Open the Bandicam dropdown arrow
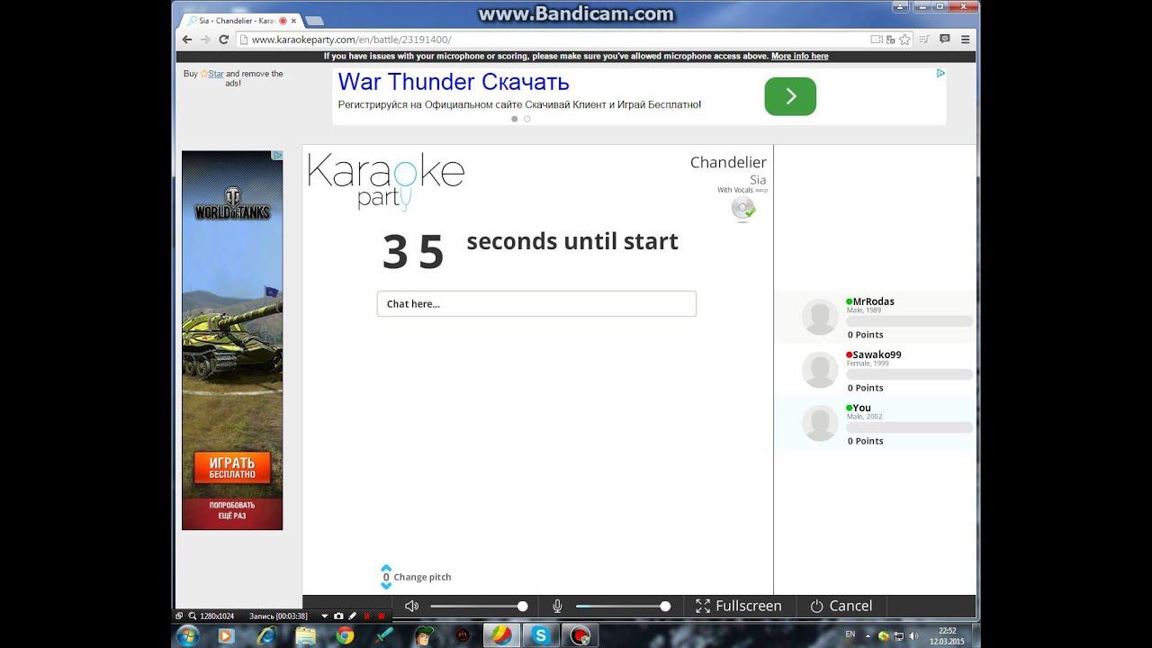 click(x=325, y=616)
